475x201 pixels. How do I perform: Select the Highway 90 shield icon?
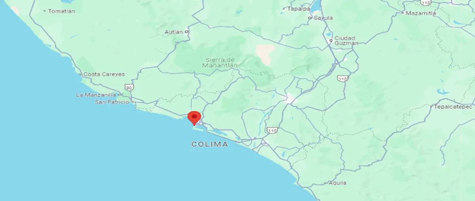[129, 87]
